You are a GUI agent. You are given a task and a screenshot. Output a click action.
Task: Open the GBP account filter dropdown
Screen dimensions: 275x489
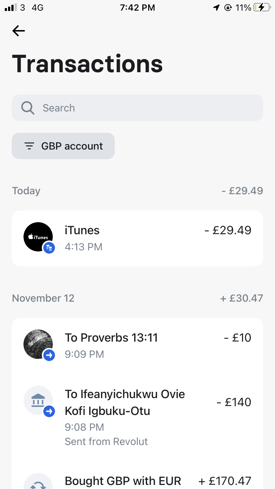(63, 146)
